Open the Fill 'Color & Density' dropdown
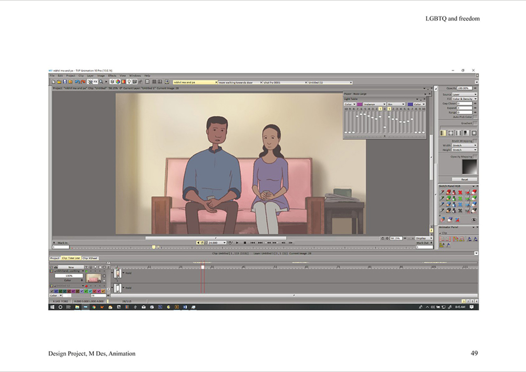526x372 pixels. click(x=464, y=99)
